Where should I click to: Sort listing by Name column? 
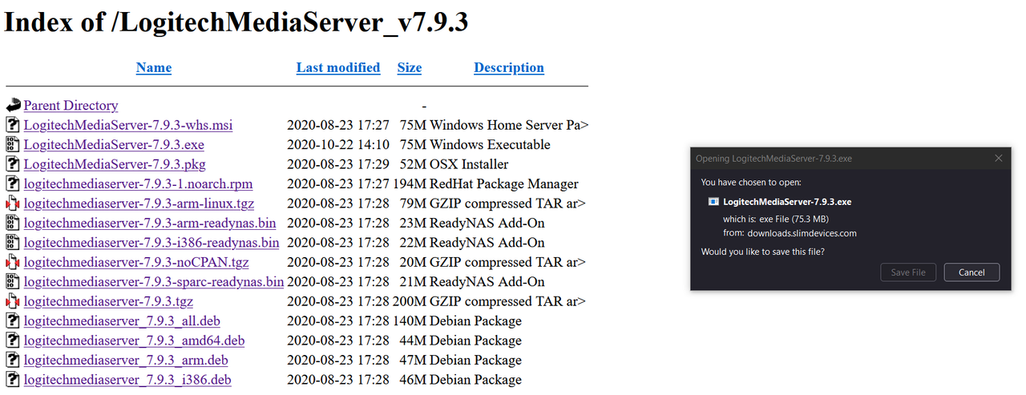pyautogui.click(x=154, y=68)
